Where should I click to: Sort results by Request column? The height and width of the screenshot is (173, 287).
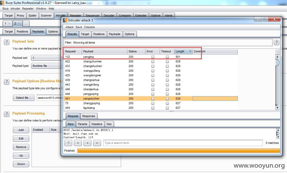(x=73, y=51)
